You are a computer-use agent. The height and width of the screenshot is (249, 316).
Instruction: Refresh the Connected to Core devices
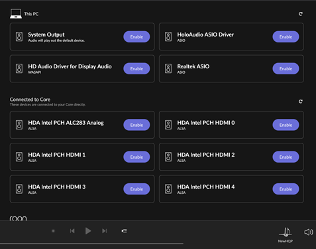coord(300,102)
